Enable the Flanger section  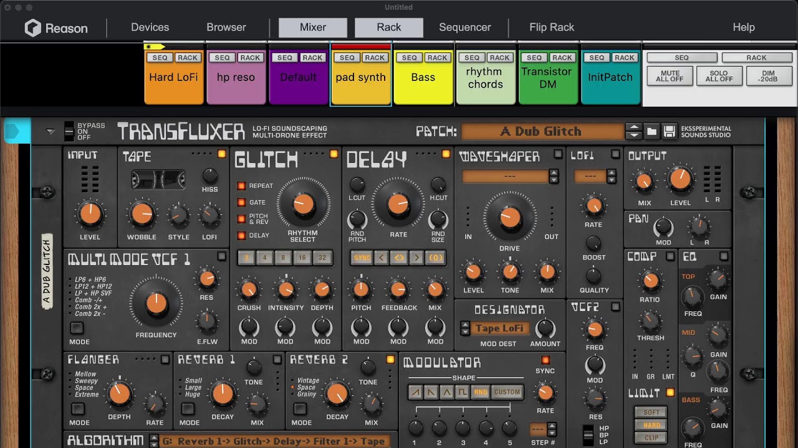165,359
